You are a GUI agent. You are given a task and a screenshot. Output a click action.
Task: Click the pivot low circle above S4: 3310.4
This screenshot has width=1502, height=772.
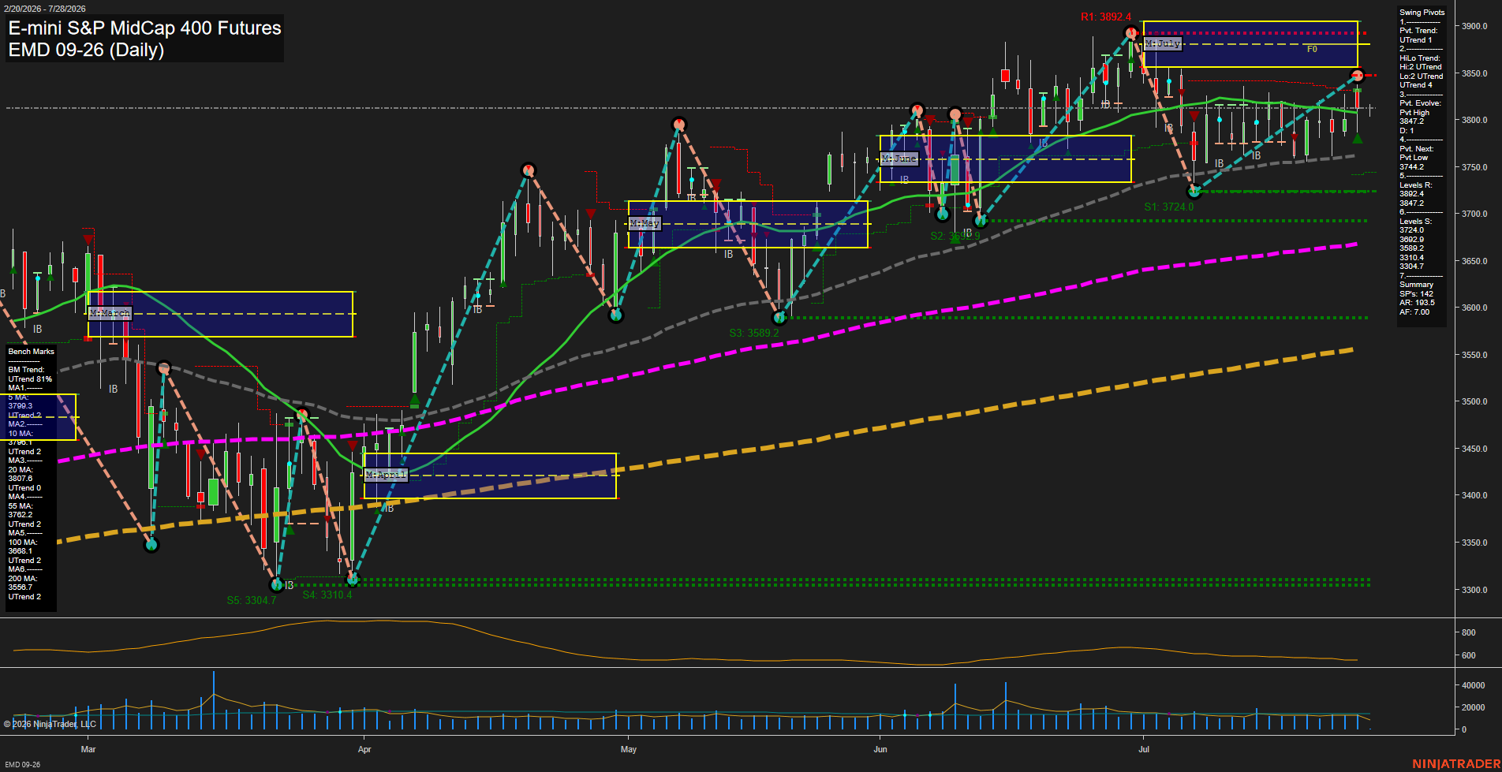coord(353,580)
